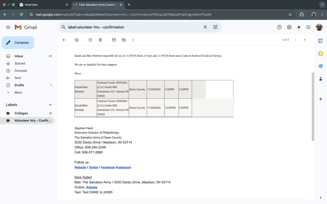
Task: Open Drafts folder
Action: tap(27, 85)
